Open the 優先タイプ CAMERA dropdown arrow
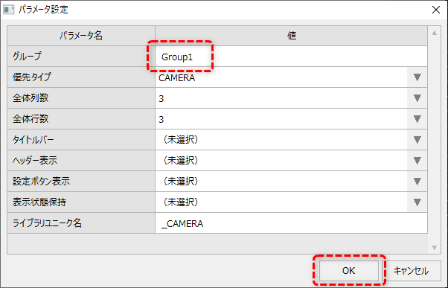The width and height of the screenshot is (448, 288). click(417, 77)
